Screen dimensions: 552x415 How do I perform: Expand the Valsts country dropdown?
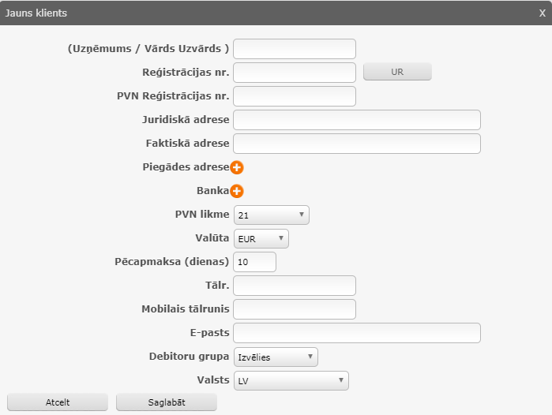pos(291,380)
